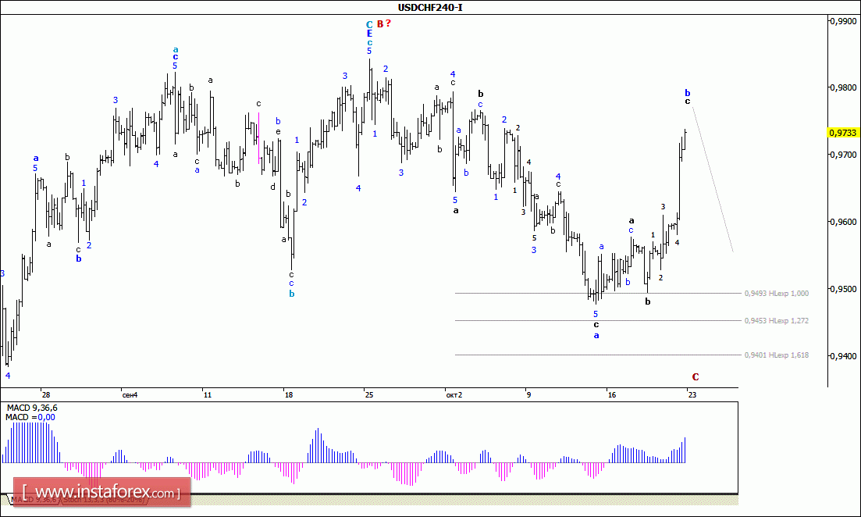Select the red C wave label at bottom
The width and height of the screenshot is (861, 517).
point(696,377)
